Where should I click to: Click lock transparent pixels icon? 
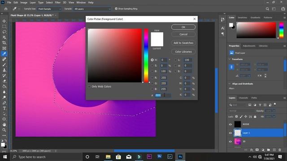pos(236,116)
